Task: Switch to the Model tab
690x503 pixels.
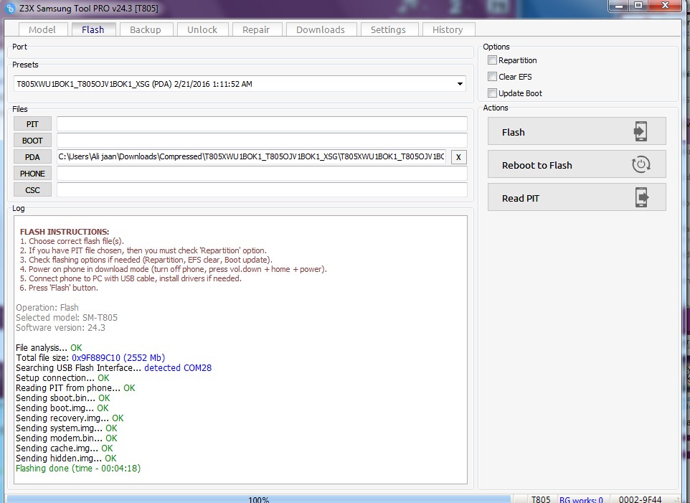Action: [42, 29]
